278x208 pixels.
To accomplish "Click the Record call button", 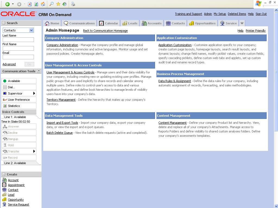I will [19, 158].
